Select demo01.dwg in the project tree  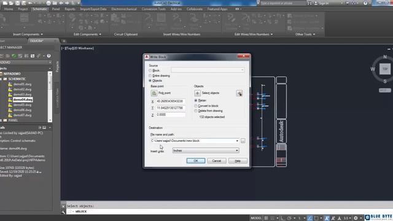click(22, 84)
